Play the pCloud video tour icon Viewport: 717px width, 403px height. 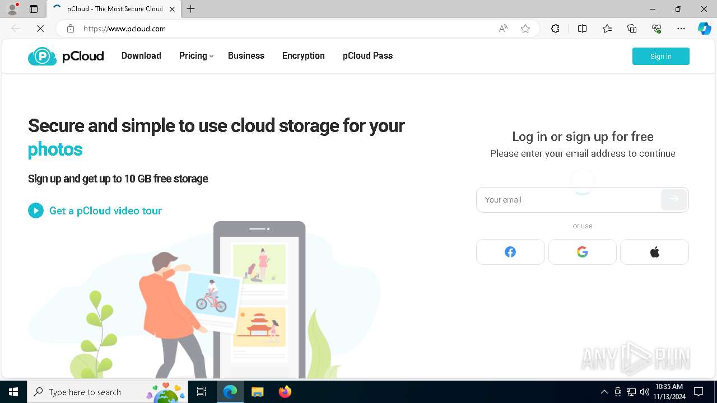36,210
